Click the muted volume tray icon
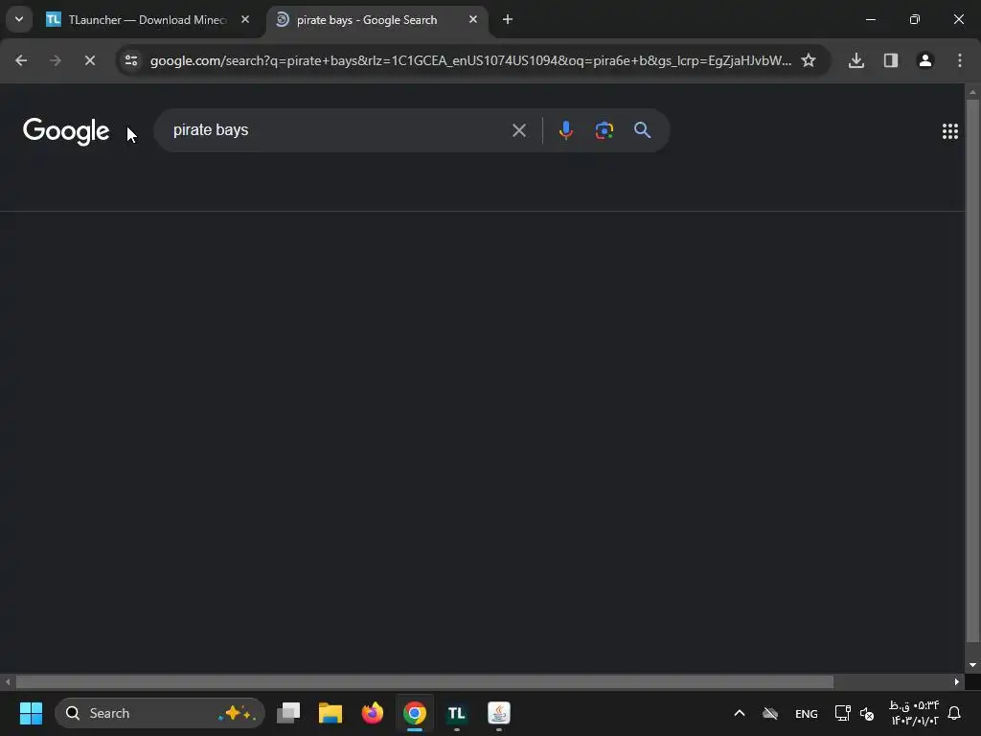981x736 pixels. [866, 713]
